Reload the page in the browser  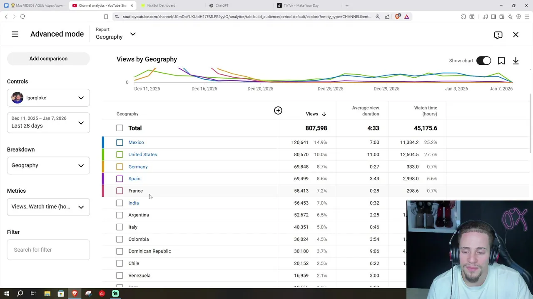click(x=22, y=17)
